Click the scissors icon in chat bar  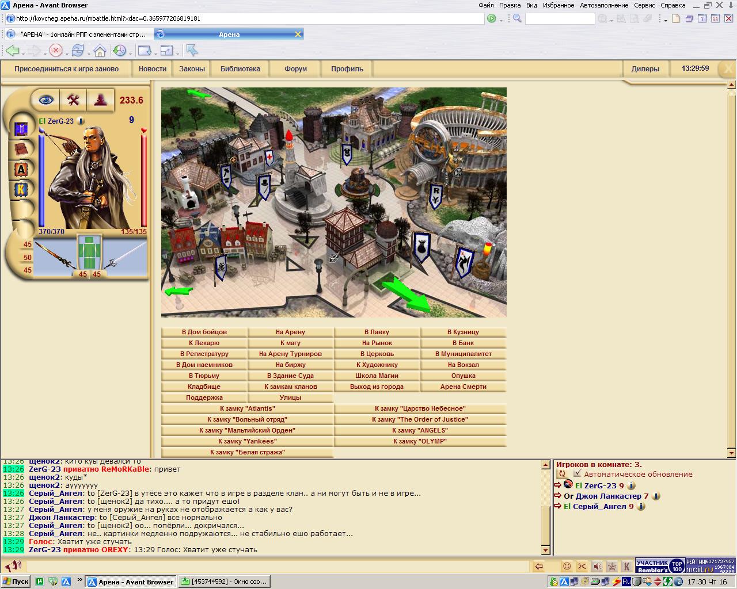[x=582, y=567]
